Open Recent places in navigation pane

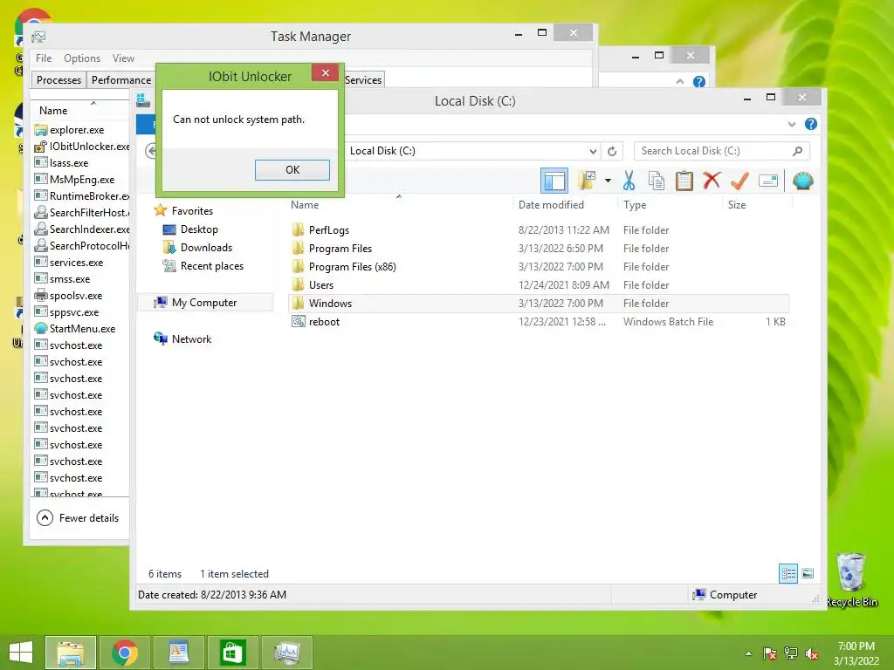[x=212, y=265]
